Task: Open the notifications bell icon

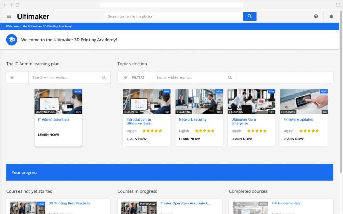Action: [x=331, y=16]
